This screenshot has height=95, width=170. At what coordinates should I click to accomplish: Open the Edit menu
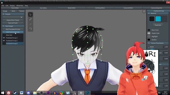[7, 6]
